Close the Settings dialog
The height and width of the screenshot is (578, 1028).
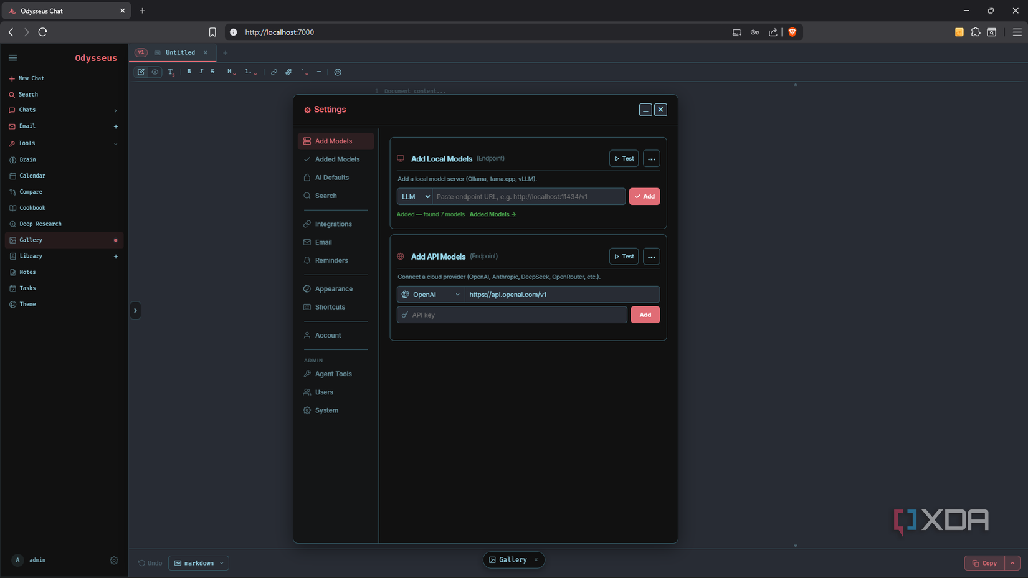pos(661,110)
